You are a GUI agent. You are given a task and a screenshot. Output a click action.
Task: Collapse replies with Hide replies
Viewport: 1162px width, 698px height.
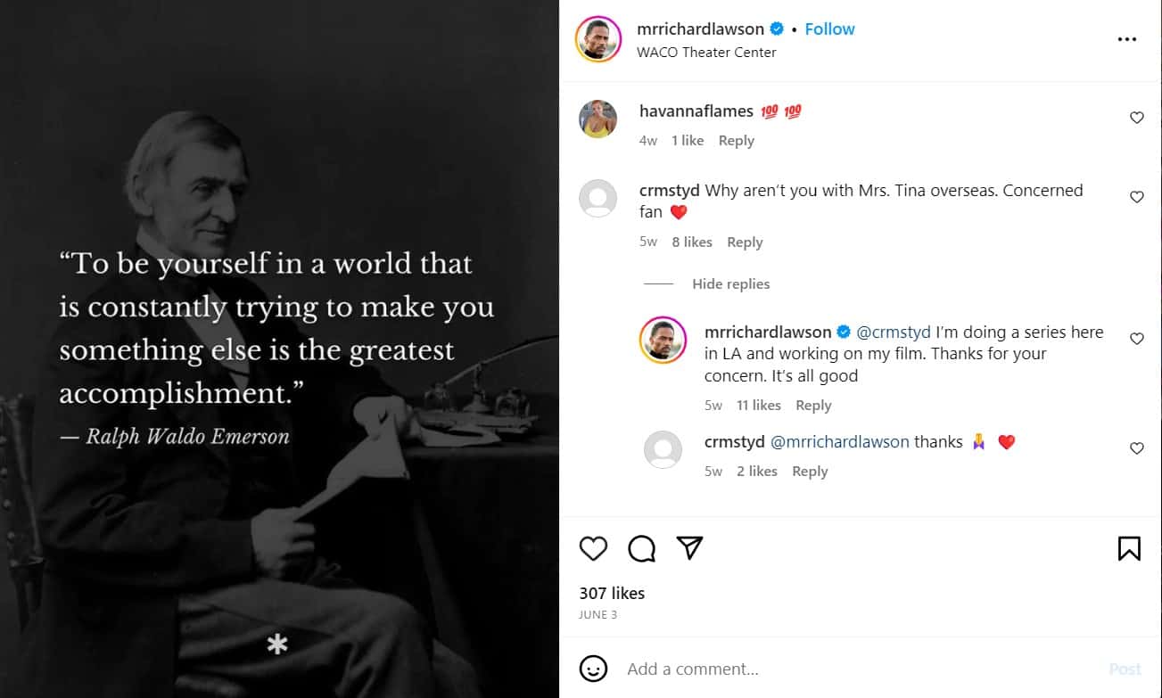pyautogui.click(x=730, y=283)
